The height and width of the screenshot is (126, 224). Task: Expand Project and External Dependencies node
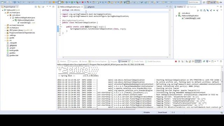pyautogui.click(x=5, y=33)
